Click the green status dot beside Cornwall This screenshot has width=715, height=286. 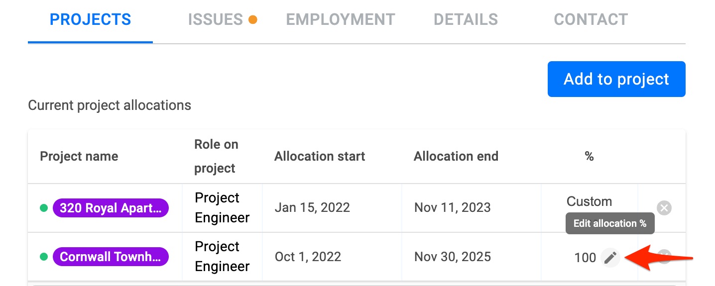(x=44, y=257)
